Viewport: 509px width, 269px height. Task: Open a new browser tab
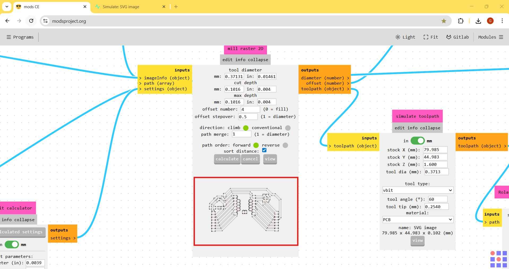176,7
